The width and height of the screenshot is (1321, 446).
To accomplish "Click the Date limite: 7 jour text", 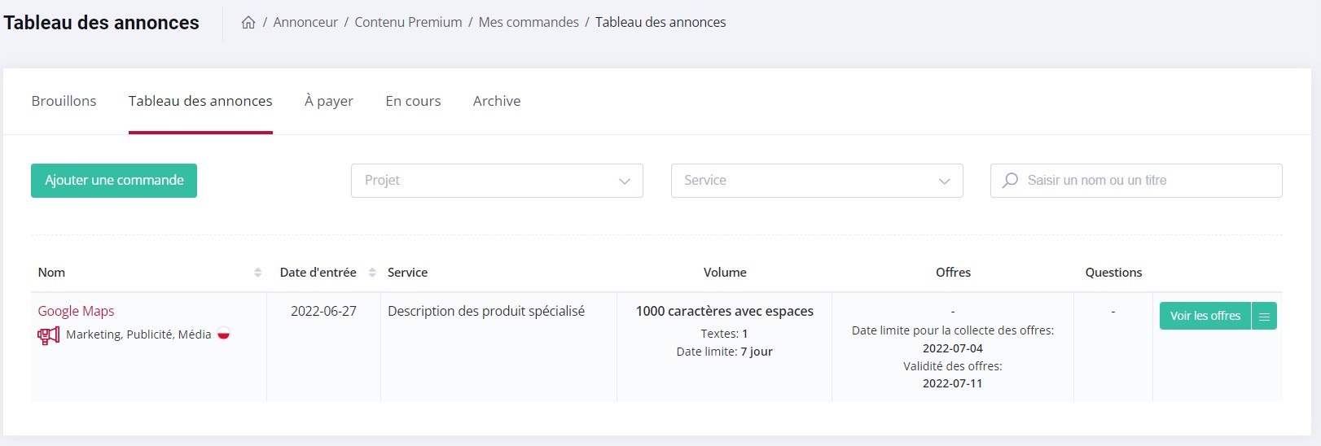I will pos(725,352).
